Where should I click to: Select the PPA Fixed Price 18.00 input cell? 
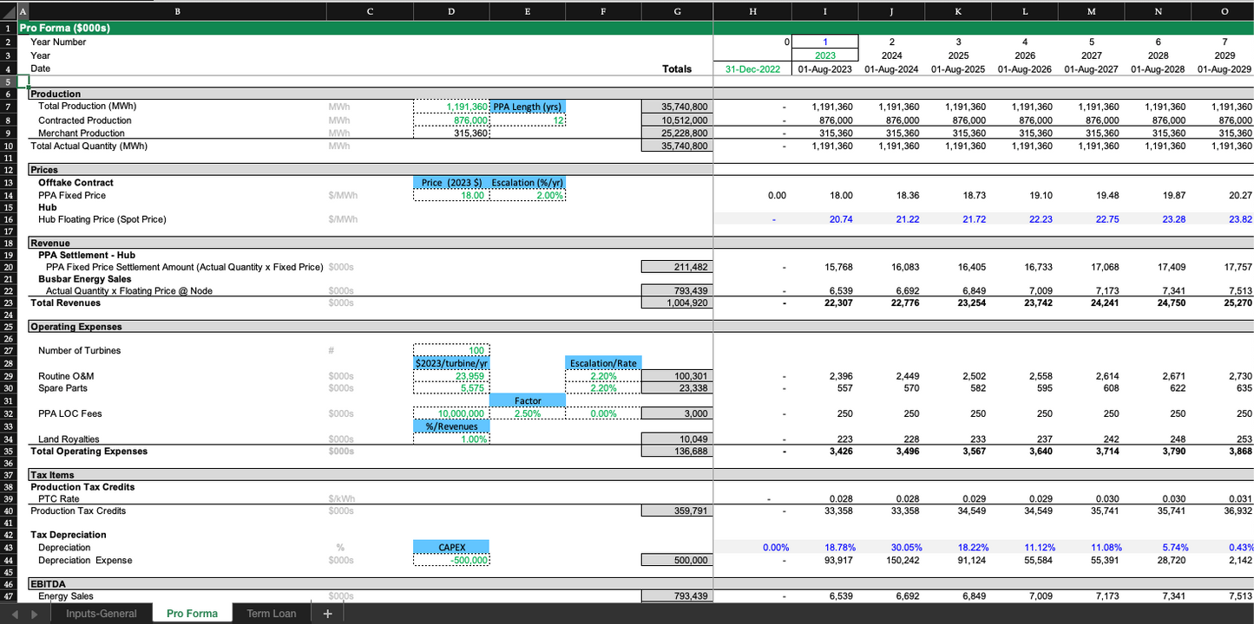[x=451, y=196]
